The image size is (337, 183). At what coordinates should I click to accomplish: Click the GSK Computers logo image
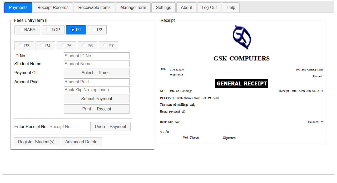click(x=241, y=37)
